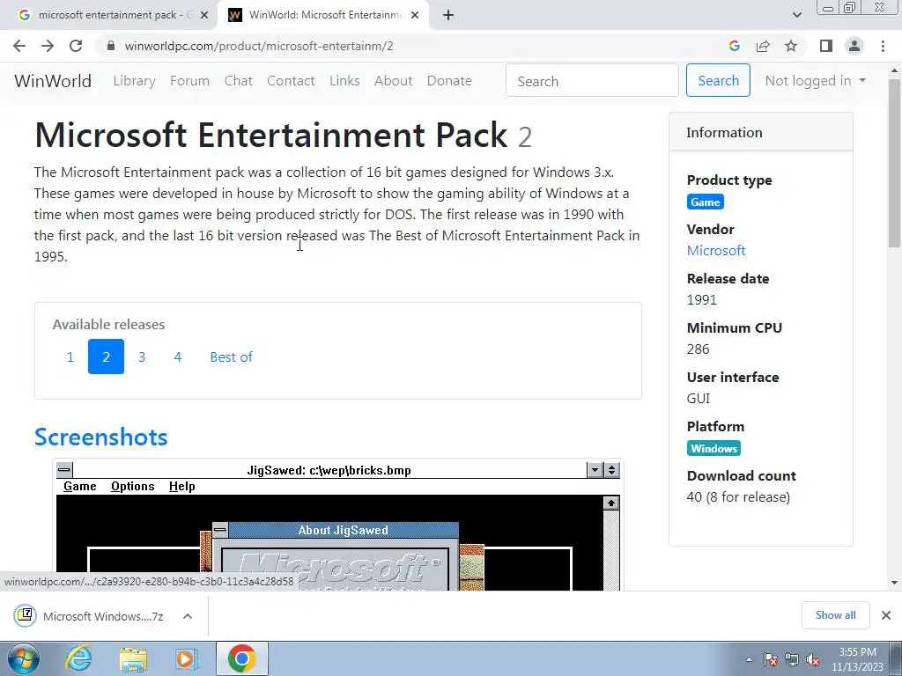Switch to the Google search tab
902x676 pixels.
(109, 16)
